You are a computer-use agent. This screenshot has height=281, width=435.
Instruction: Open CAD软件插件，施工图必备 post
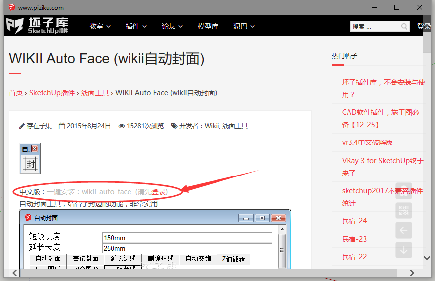[380, 119]
